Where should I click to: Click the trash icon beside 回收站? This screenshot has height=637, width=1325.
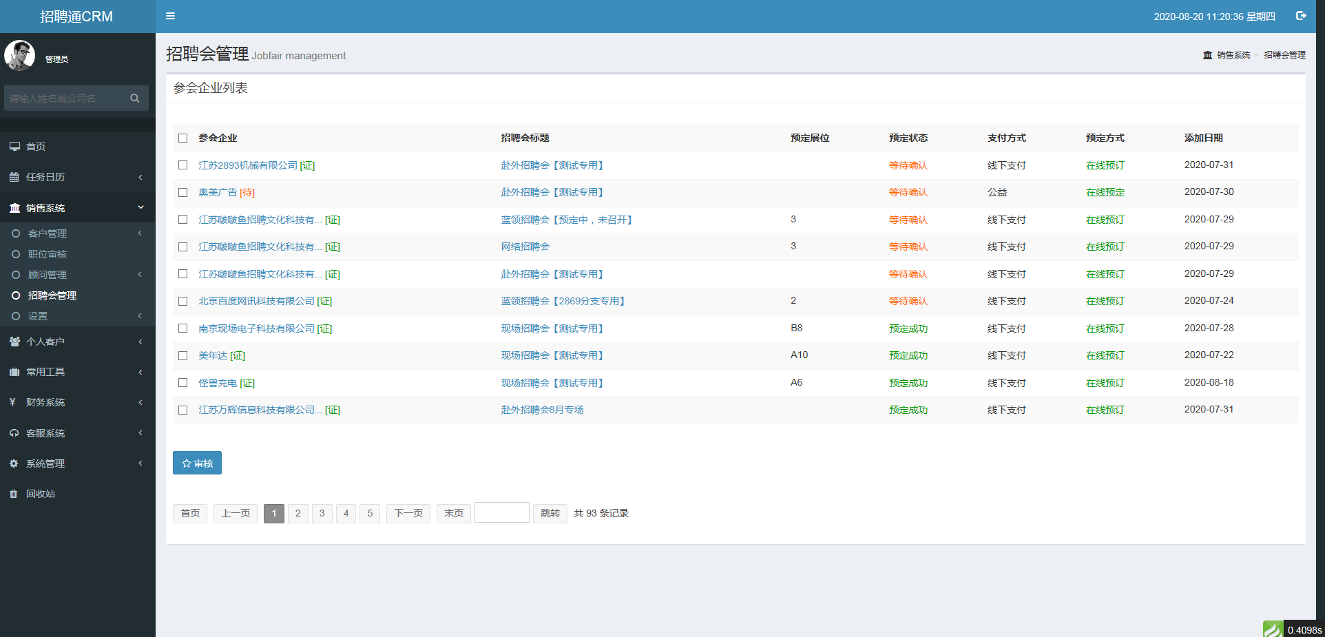13,494
